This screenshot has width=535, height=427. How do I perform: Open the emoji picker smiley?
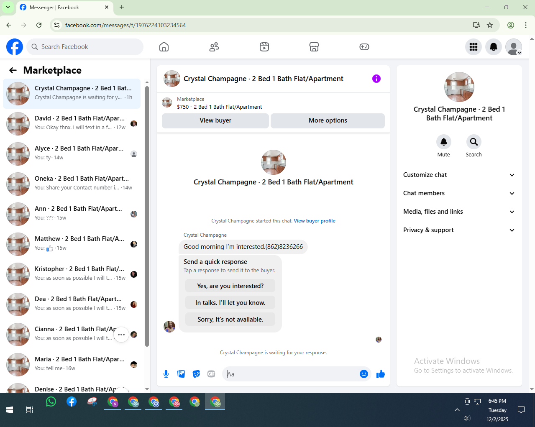coord(364,374)
